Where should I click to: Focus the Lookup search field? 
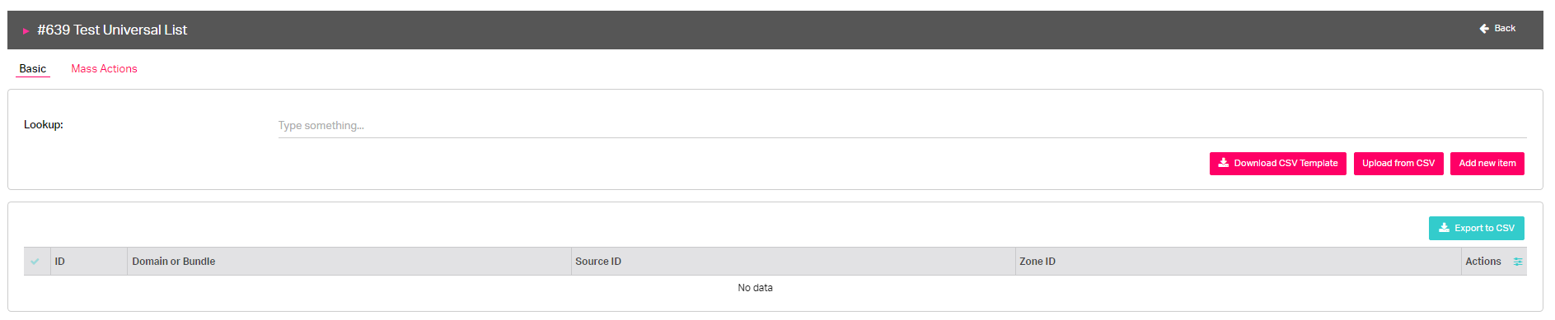pyautogui.click(x=902, y=125)
